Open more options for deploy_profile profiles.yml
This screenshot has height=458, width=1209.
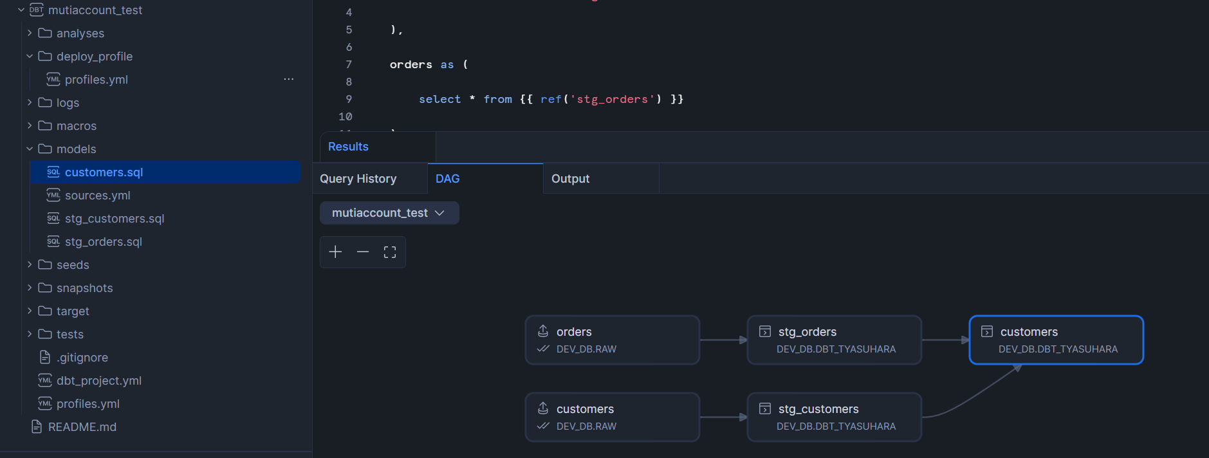[x=289, y=80]
